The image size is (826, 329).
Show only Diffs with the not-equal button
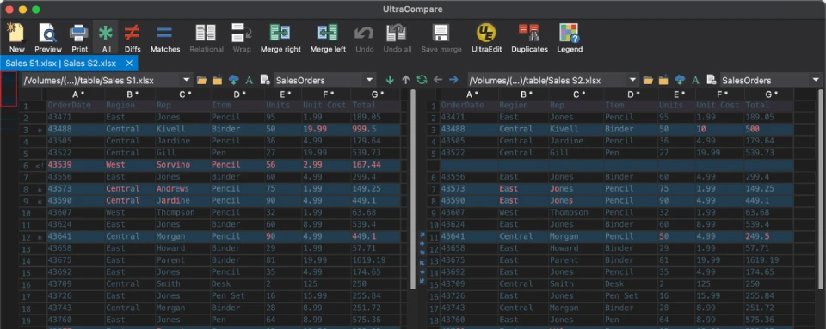click(x=133, y=37)
